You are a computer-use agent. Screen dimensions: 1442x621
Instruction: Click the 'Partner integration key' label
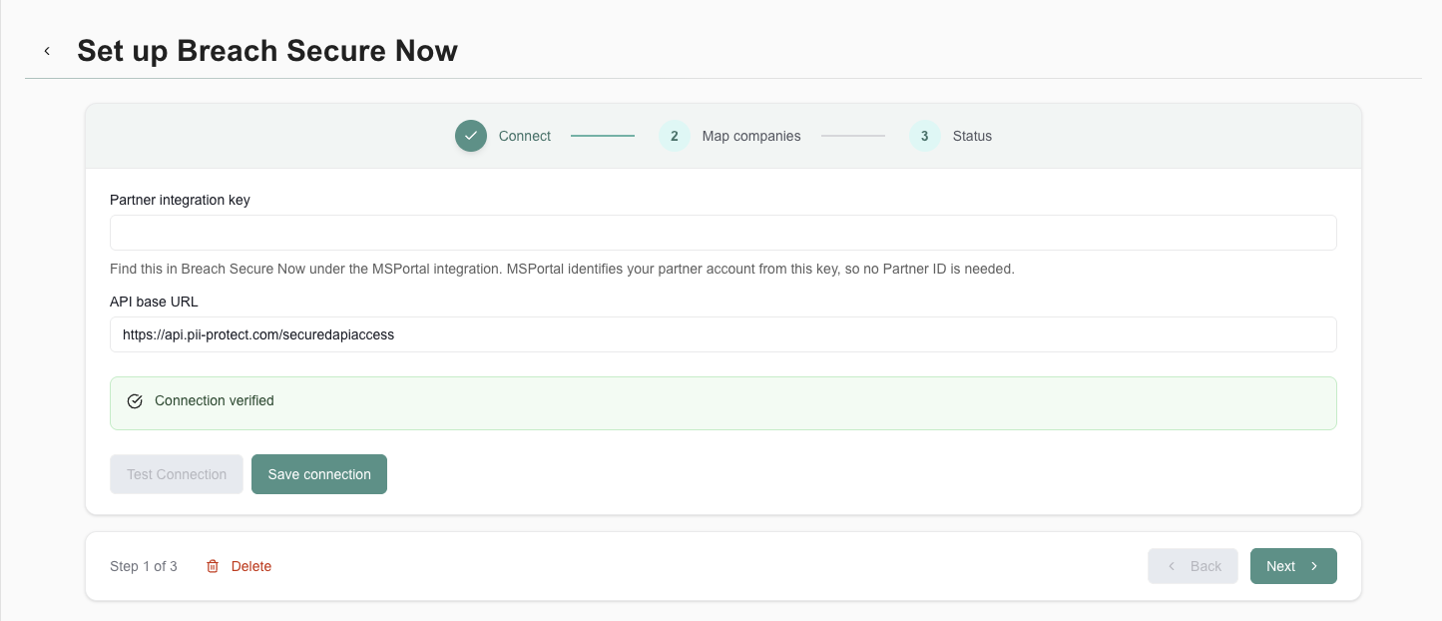tap(180, 200)
